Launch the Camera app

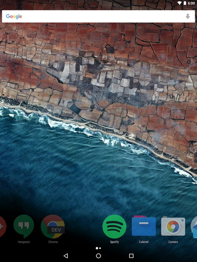(x=173, y=226)
